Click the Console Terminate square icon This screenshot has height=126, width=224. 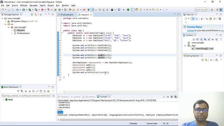168,97
